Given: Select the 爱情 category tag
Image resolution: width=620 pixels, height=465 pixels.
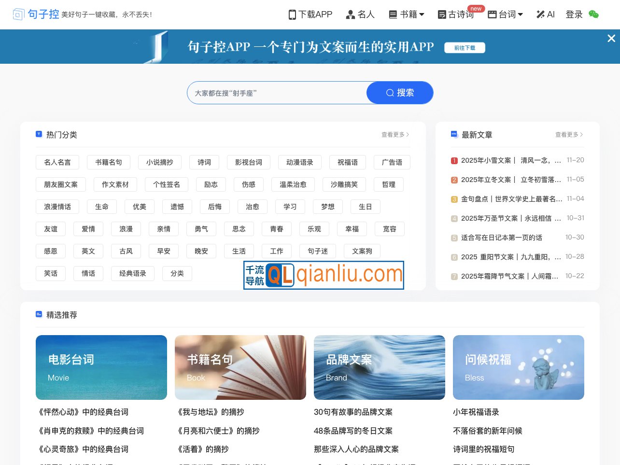Looking at the screenshot, I should coord(88,229).
